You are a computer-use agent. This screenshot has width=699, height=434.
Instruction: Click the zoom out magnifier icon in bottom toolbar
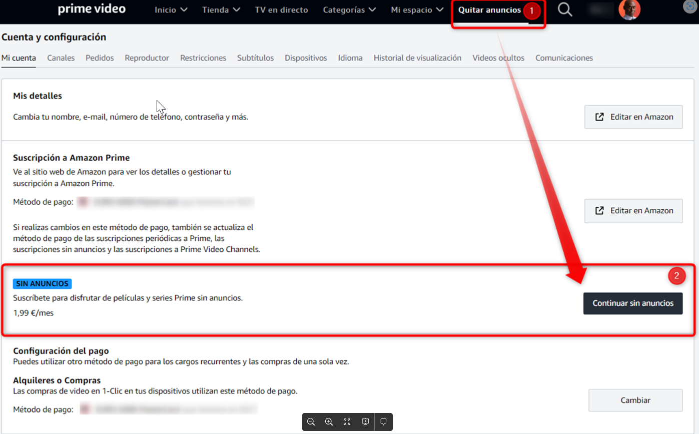click(x=311, y=422)
